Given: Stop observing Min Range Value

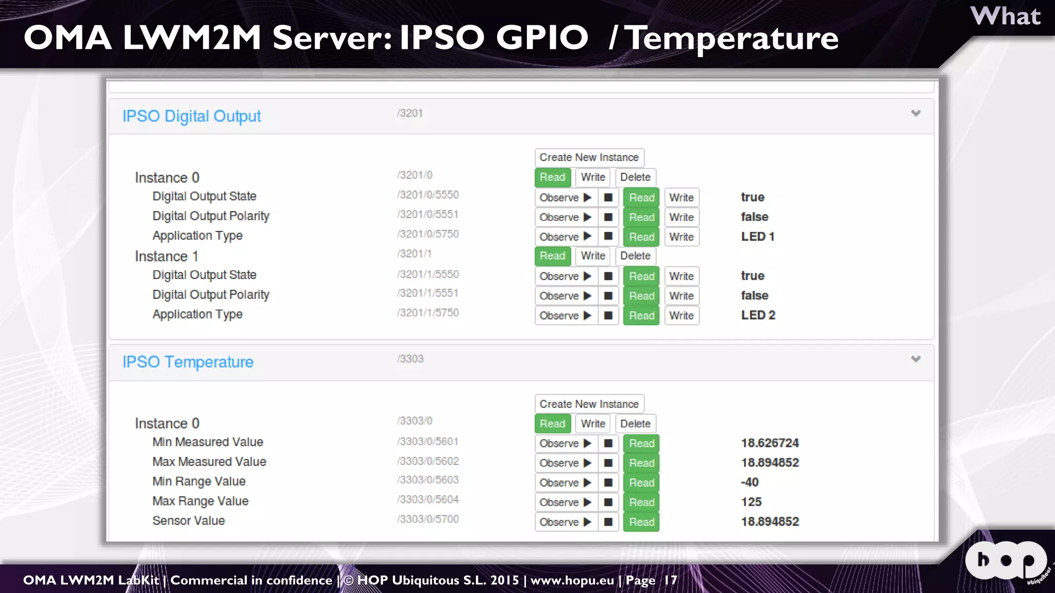Looking at the screenshot, I should click(x=608, y=482).
